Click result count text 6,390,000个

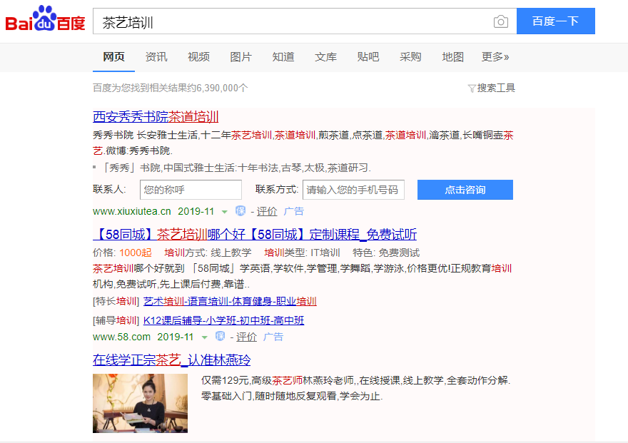[222, 88]
